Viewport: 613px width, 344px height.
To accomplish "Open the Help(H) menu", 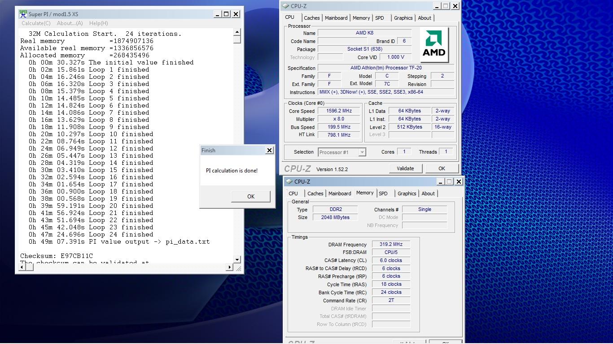I will (x=98, y=23).
